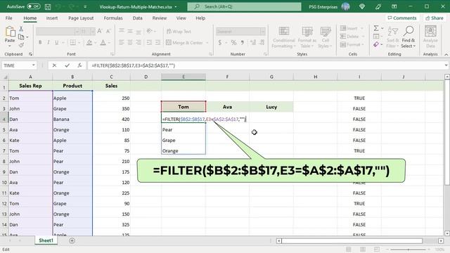Click the Clear eraser icon
450x253 pixels.
pyautogui.click(x=376, y=44)
